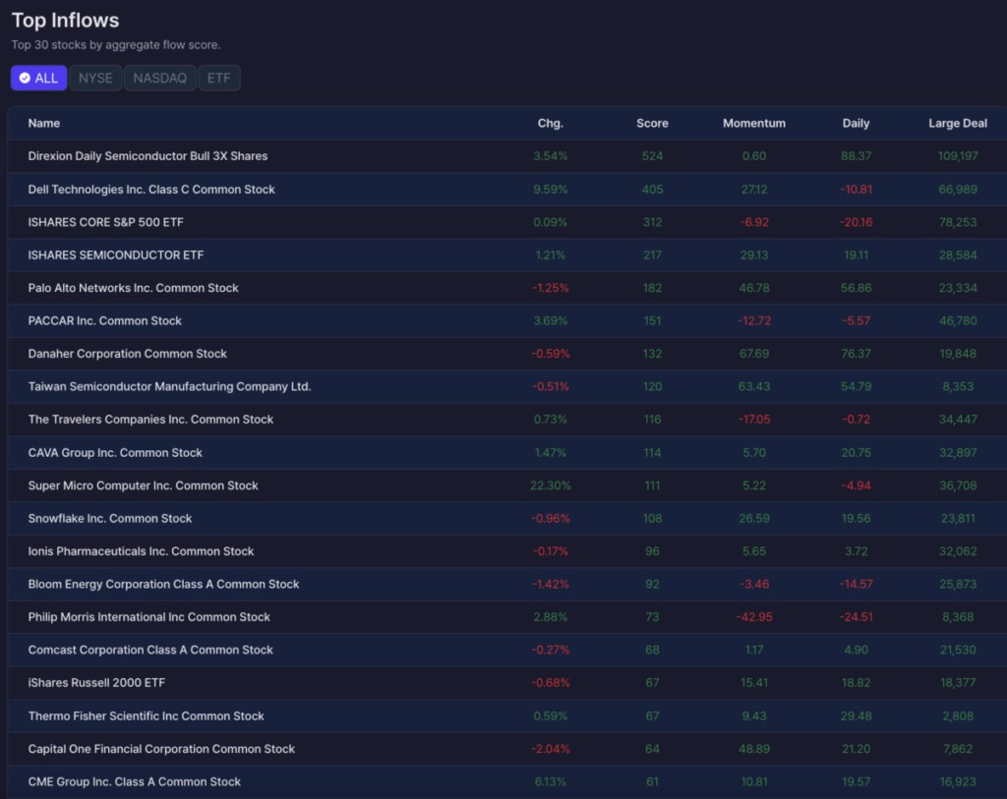
Task: Open Bloom Energy Corporation Class A row
Action: (x=507, y=584)
